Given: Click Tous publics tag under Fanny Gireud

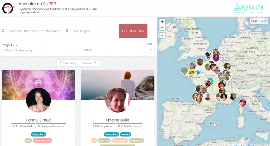Looking at the screenshot, I should point(38,134).
